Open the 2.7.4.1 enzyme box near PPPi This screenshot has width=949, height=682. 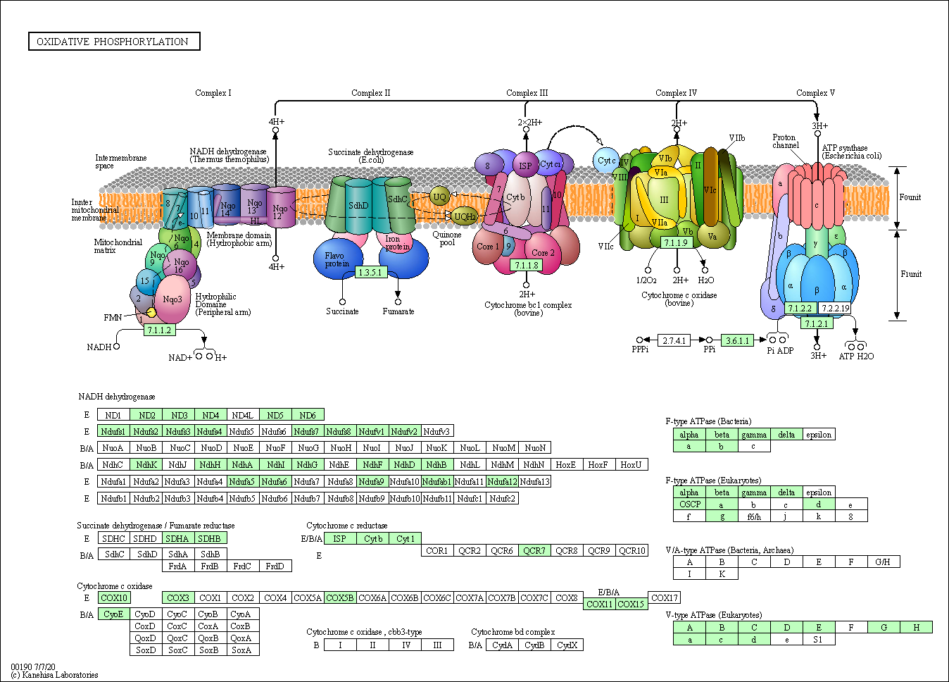pyautogui.click(x=674, y=340)
